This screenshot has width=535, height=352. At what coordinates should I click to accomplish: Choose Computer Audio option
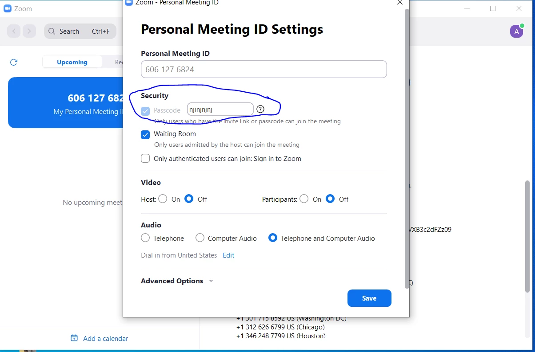pyautogui.click(x=200, y=238)
